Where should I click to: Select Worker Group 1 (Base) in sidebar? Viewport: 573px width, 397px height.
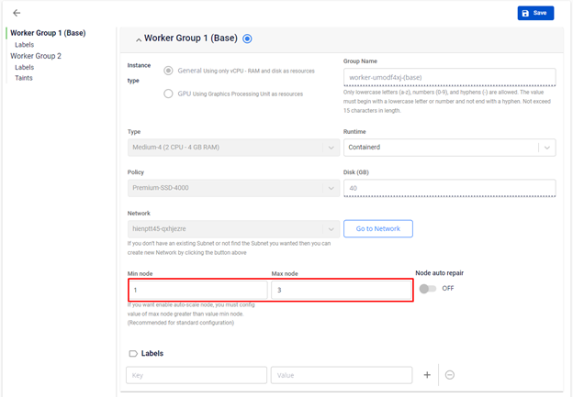[47, 33]
